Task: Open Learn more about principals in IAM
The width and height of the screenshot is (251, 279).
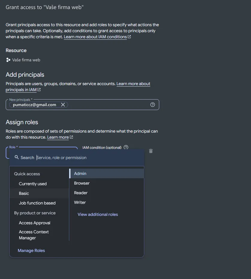Action: [78, 87]
